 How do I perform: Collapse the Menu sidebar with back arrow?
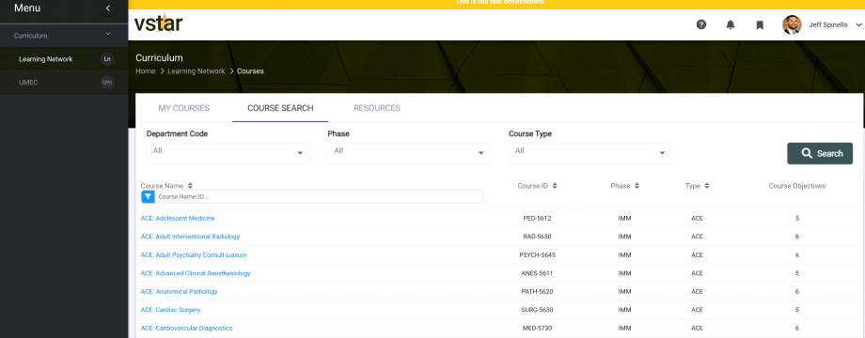108,8
